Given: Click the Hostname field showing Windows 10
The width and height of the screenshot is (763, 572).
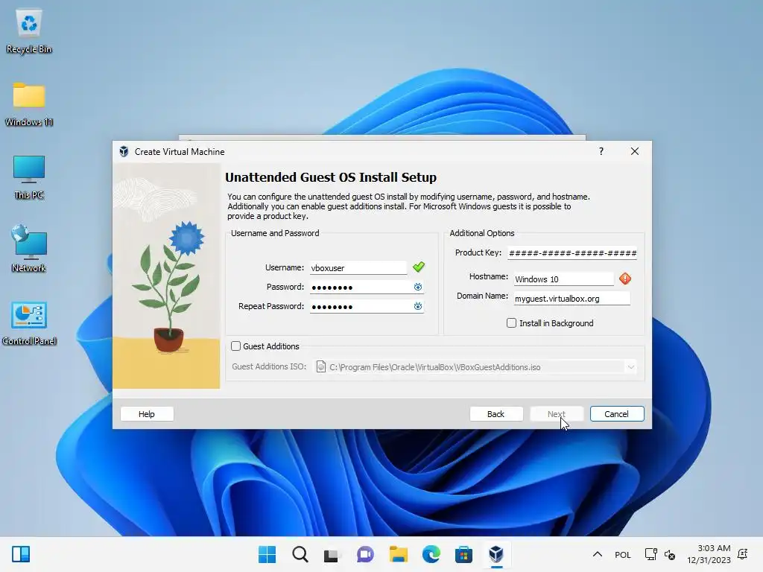Looking at the screenshot, I should point(564,279).
